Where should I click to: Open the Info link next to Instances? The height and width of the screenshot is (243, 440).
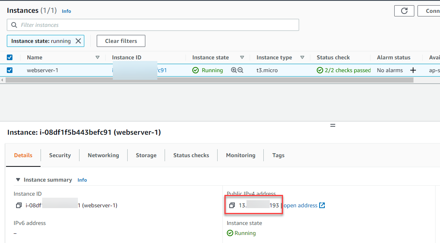[x=66, y=11]
